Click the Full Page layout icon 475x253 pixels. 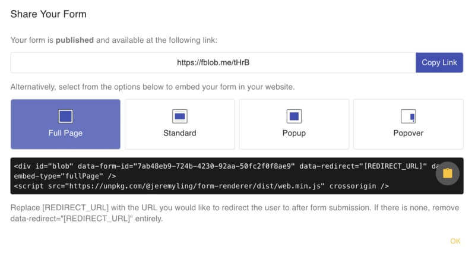coord(65,116)
